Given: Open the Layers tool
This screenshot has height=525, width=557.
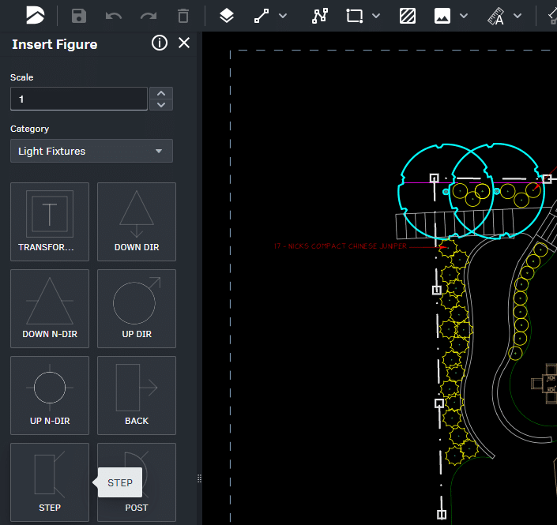Looking at the screenshot, I should [227, 16].
